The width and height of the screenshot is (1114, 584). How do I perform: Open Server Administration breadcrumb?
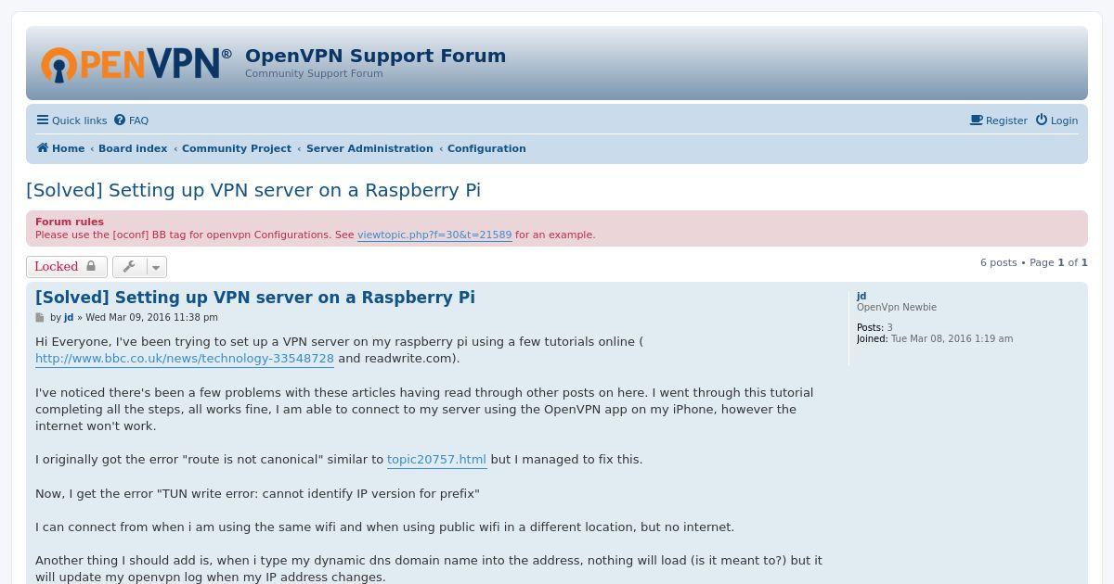tap(369, 148)
